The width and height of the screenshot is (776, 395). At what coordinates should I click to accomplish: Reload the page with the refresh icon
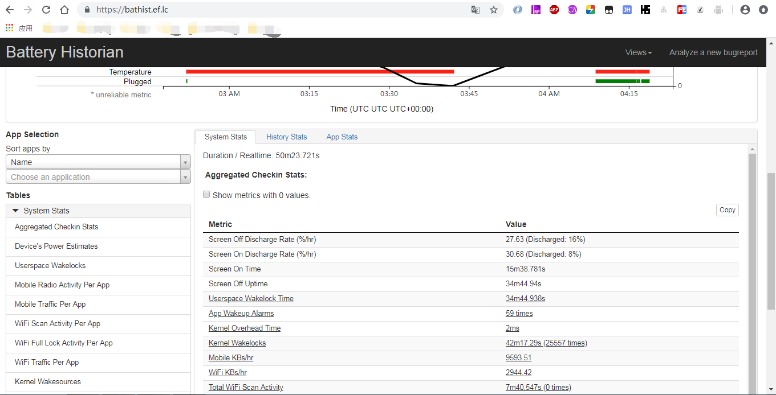point(46,10)
